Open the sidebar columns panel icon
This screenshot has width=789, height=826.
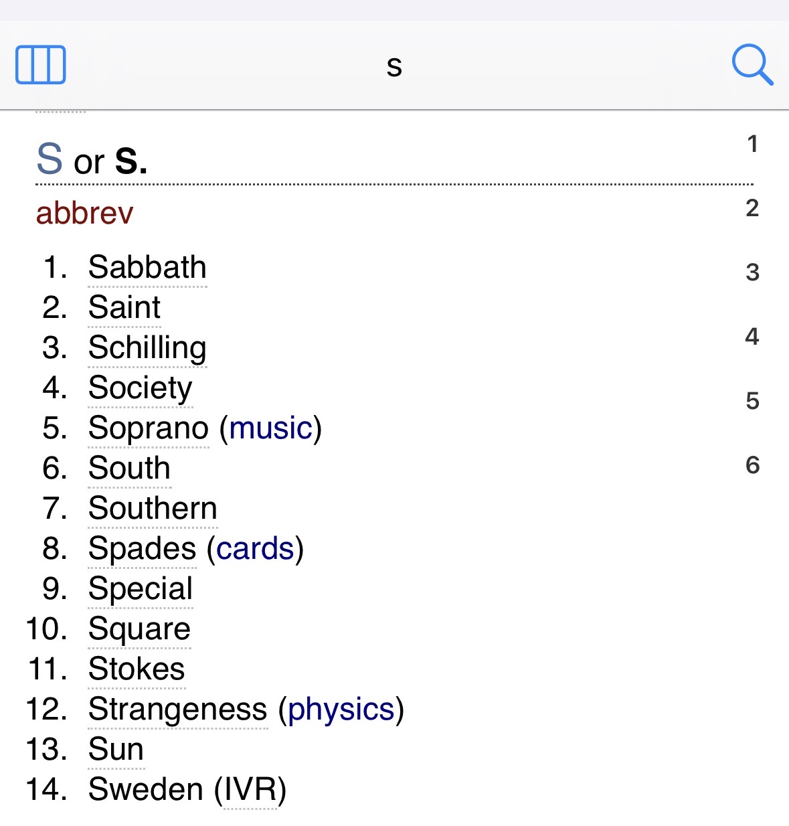point(41,65)
